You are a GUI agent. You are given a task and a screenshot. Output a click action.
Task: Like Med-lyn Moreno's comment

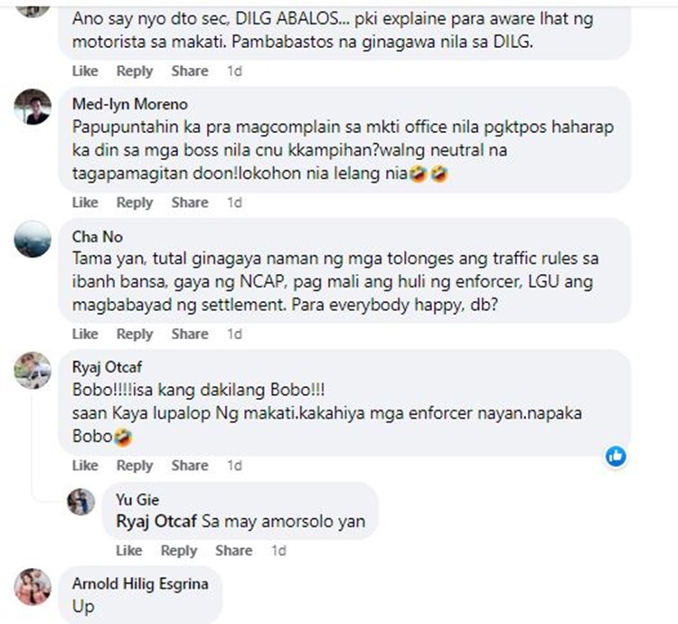tap(85, 203)
